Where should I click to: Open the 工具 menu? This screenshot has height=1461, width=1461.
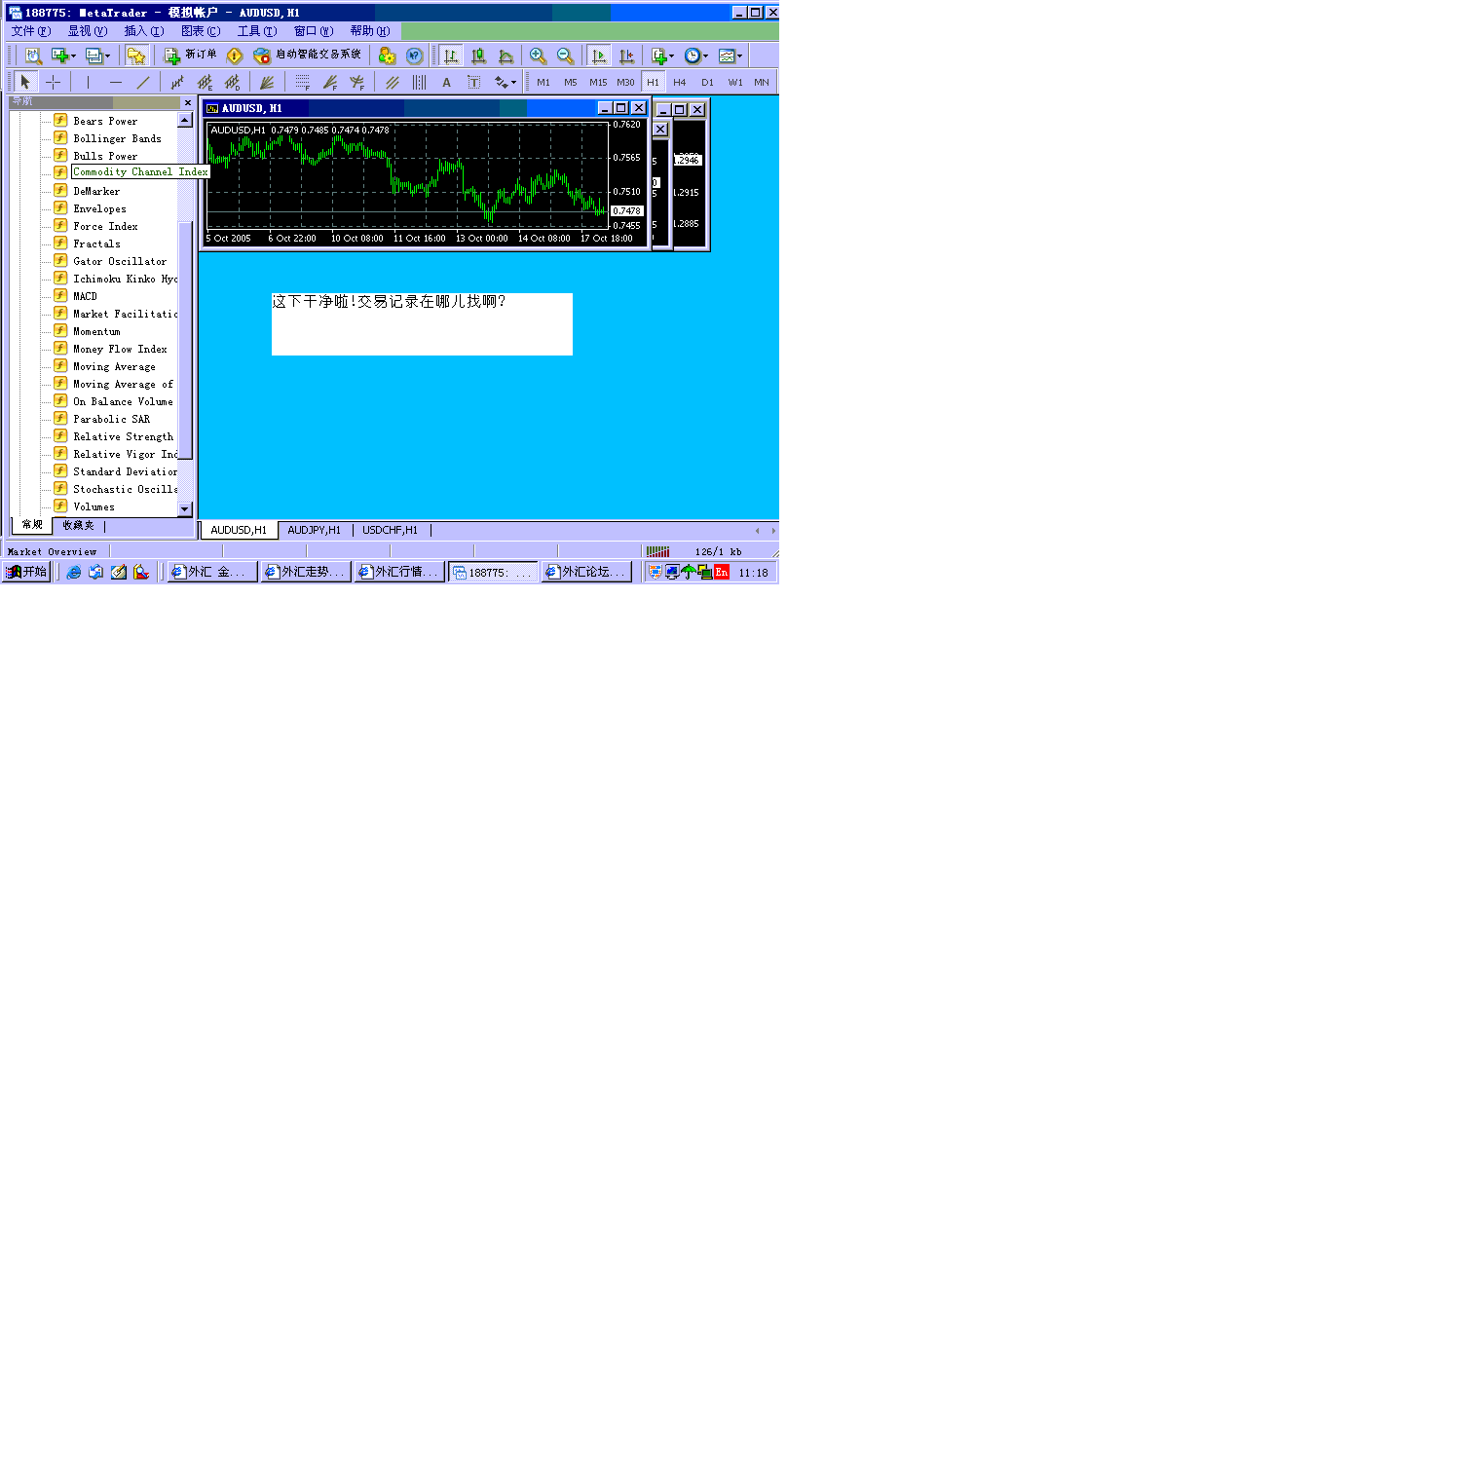coord(257,31)
